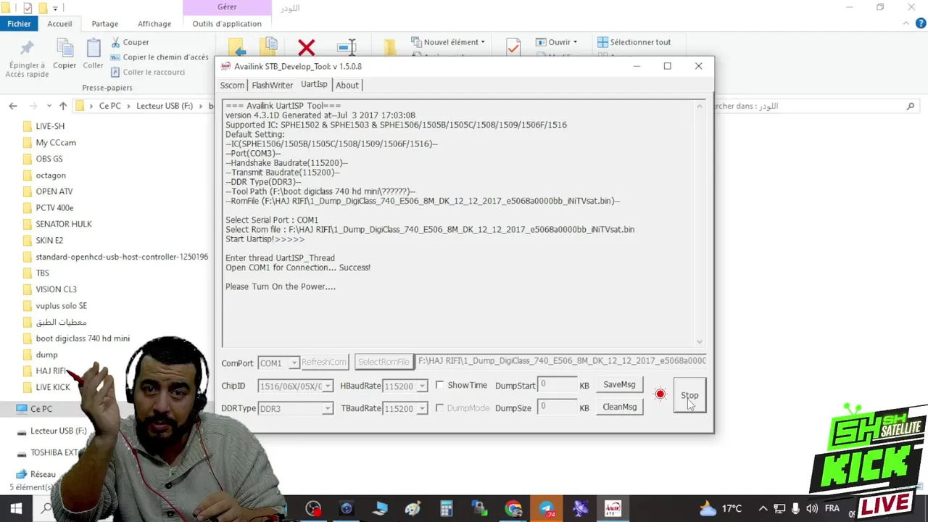Click the grayed SelectRomFile button
The width and height of the screenshot is (928, 522).
(x=384, y=362)
